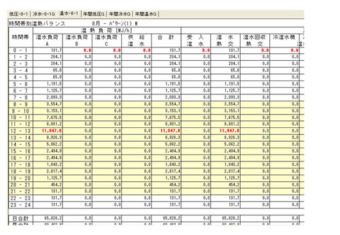The image size is (340, 235).
Task: Select the 日合計 row label
Action: pos(20,218)
